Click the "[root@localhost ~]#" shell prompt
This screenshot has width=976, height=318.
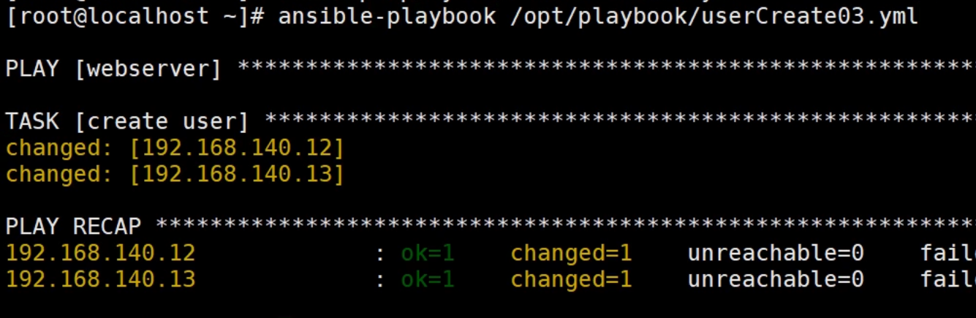tap(135, 16)
